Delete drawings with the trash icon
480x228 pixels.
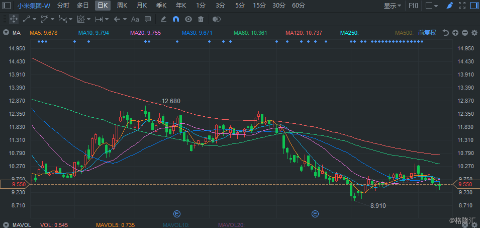click(201, 19)
